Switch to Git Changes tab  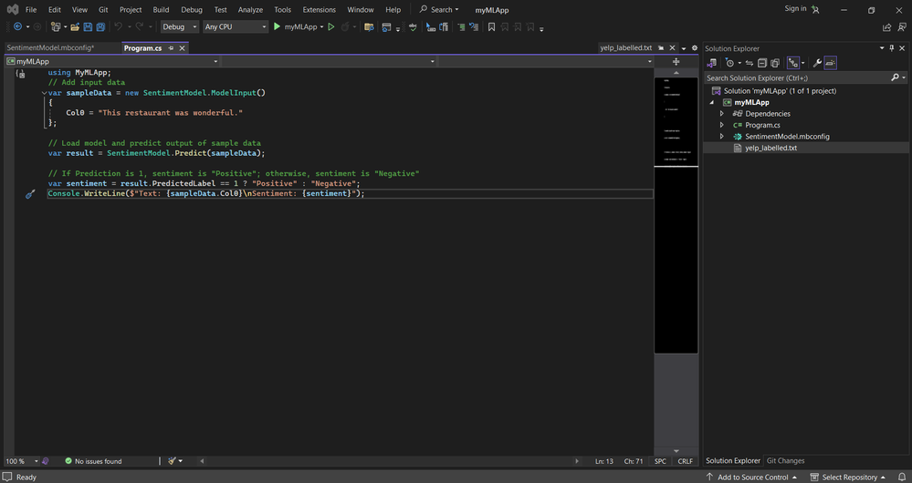[x=785, y=461]
